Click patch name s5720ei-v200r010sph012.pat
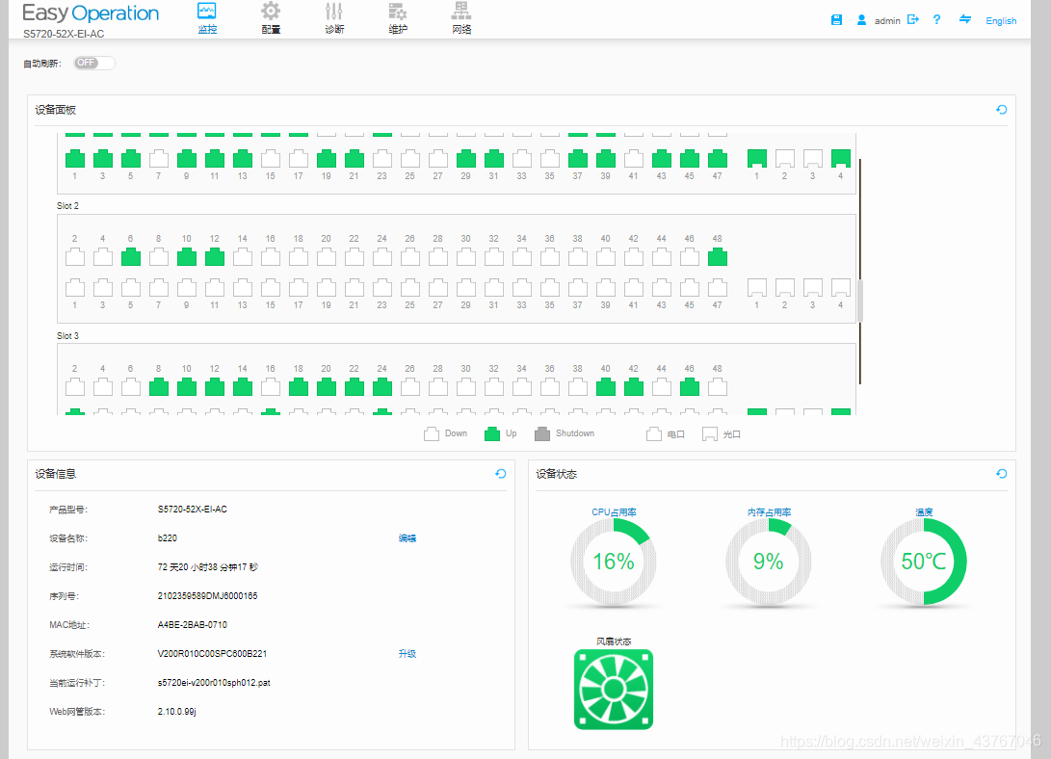Viewport: 1051px width, 759px height. tap(214, 683)
